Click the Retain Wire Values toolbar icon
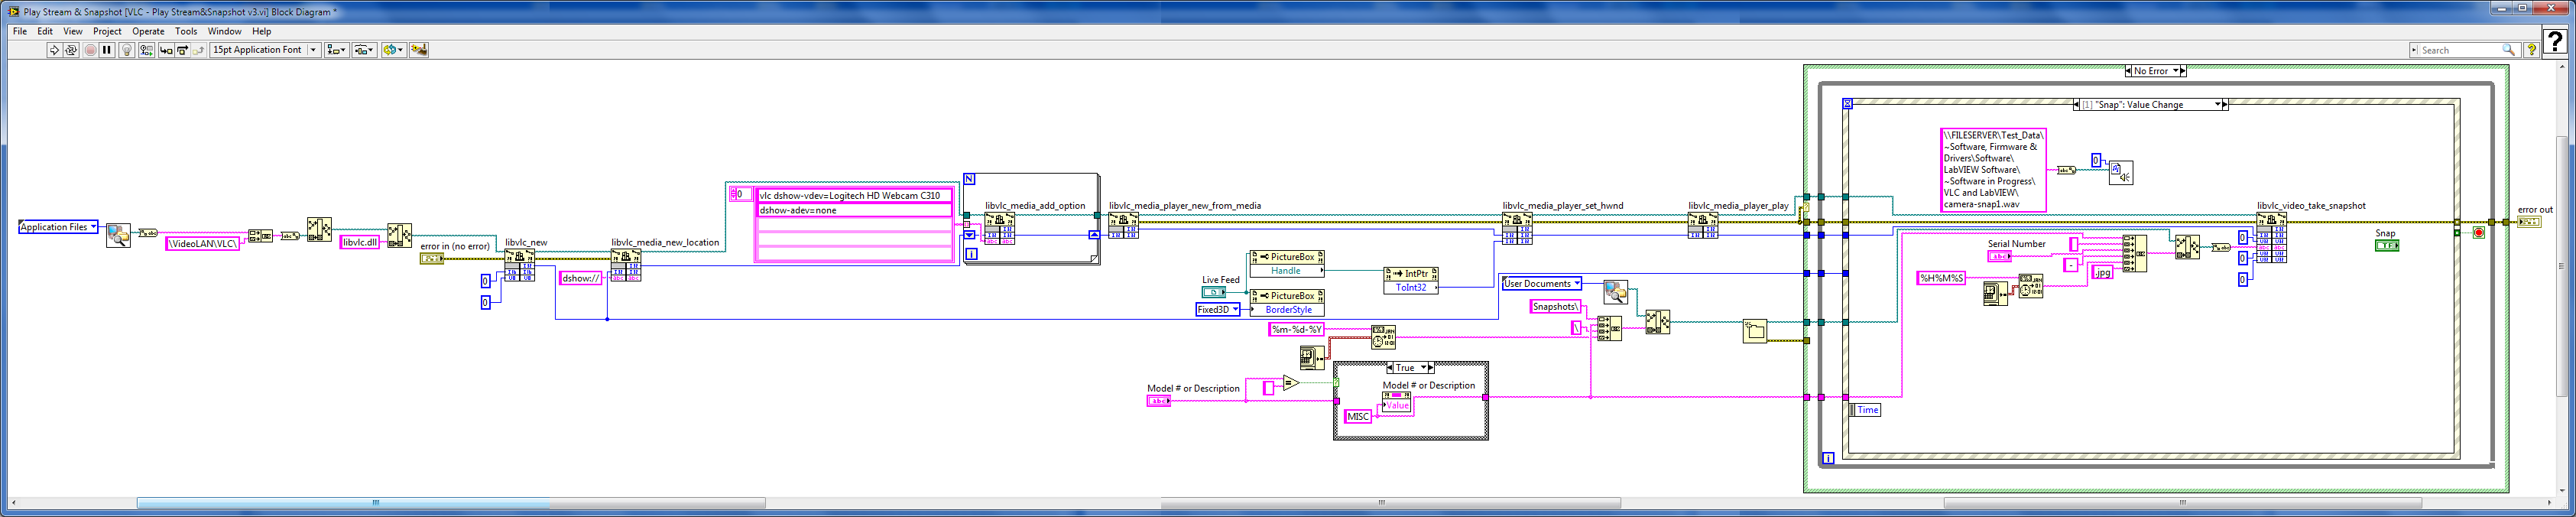The height and width of the screenshot is (517, 2576). [x=146, y=50]
